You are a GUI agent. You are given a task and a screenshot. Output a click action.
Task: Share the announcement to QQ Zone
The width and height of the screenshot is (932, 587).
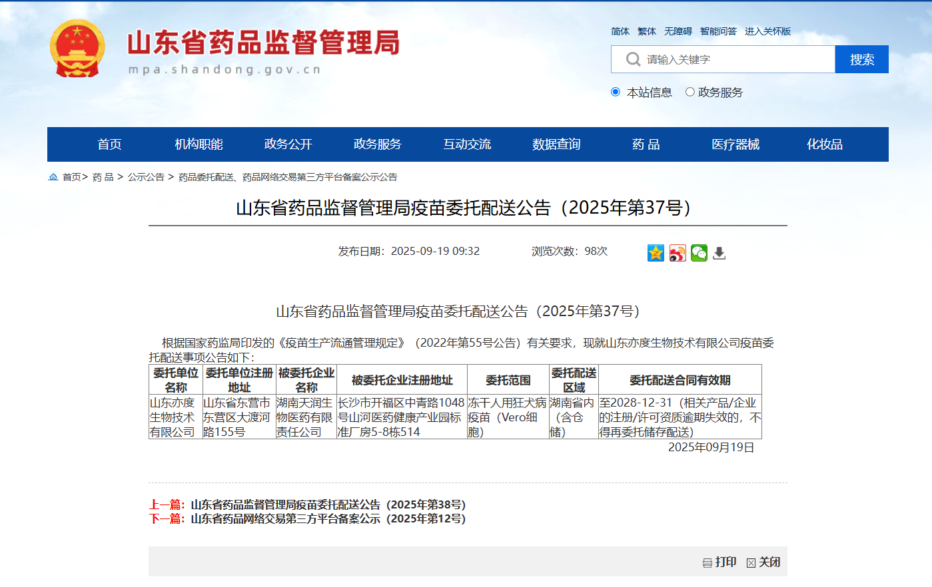[x=656, y=253]
